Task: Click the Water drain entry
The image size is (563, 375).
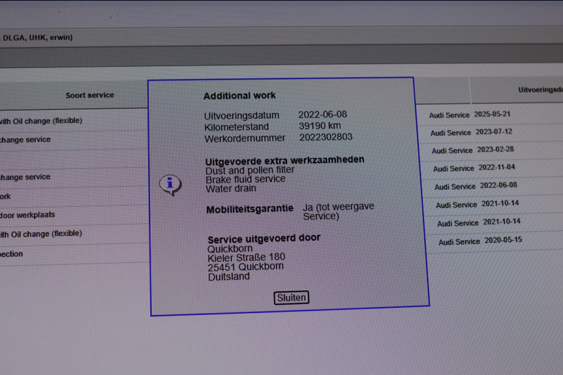Action: [231, 188]
